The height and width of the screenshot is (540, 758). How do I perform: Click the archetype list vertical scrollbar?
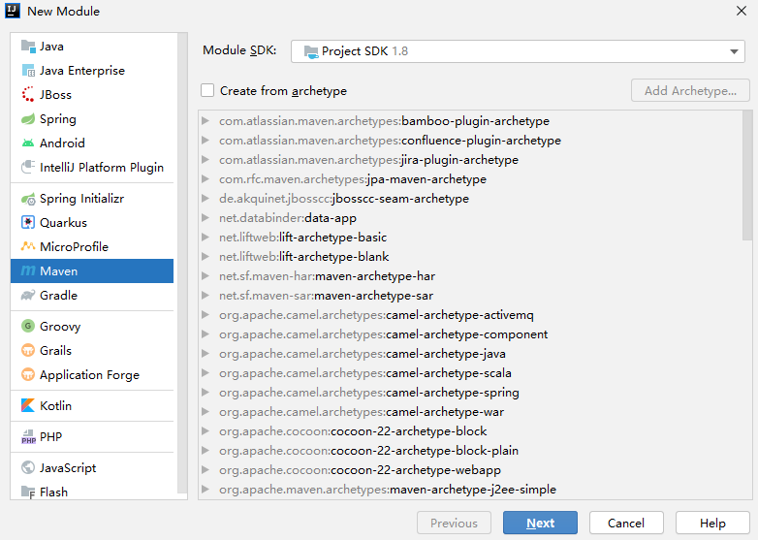point(746,175)
